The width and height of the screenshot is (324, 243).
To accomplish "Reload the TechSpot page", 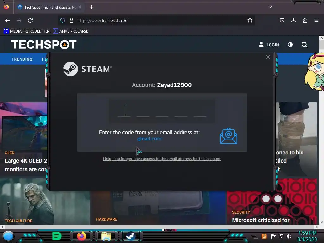I will coord(30,21).
